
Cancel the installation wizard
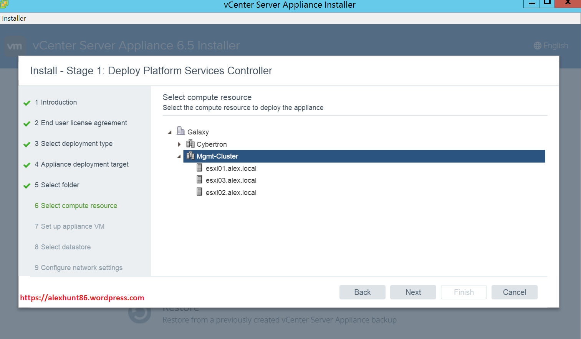click(x=514, y=292)
